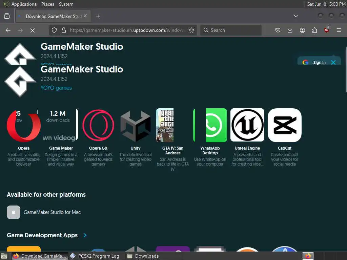The width and height of the screenshot is (347, 260).
Task: Expand Game Development Apps chevron arrow
Action: (85, 235)
